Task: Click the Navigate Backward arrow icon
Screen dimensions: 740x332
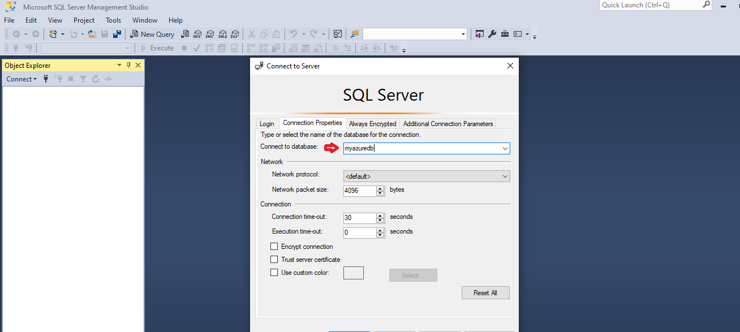Action: point(16,34)
